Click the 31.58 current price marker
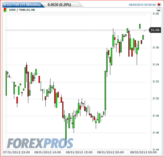This screenshot has height=157, width=164. [x=155, y=30]
